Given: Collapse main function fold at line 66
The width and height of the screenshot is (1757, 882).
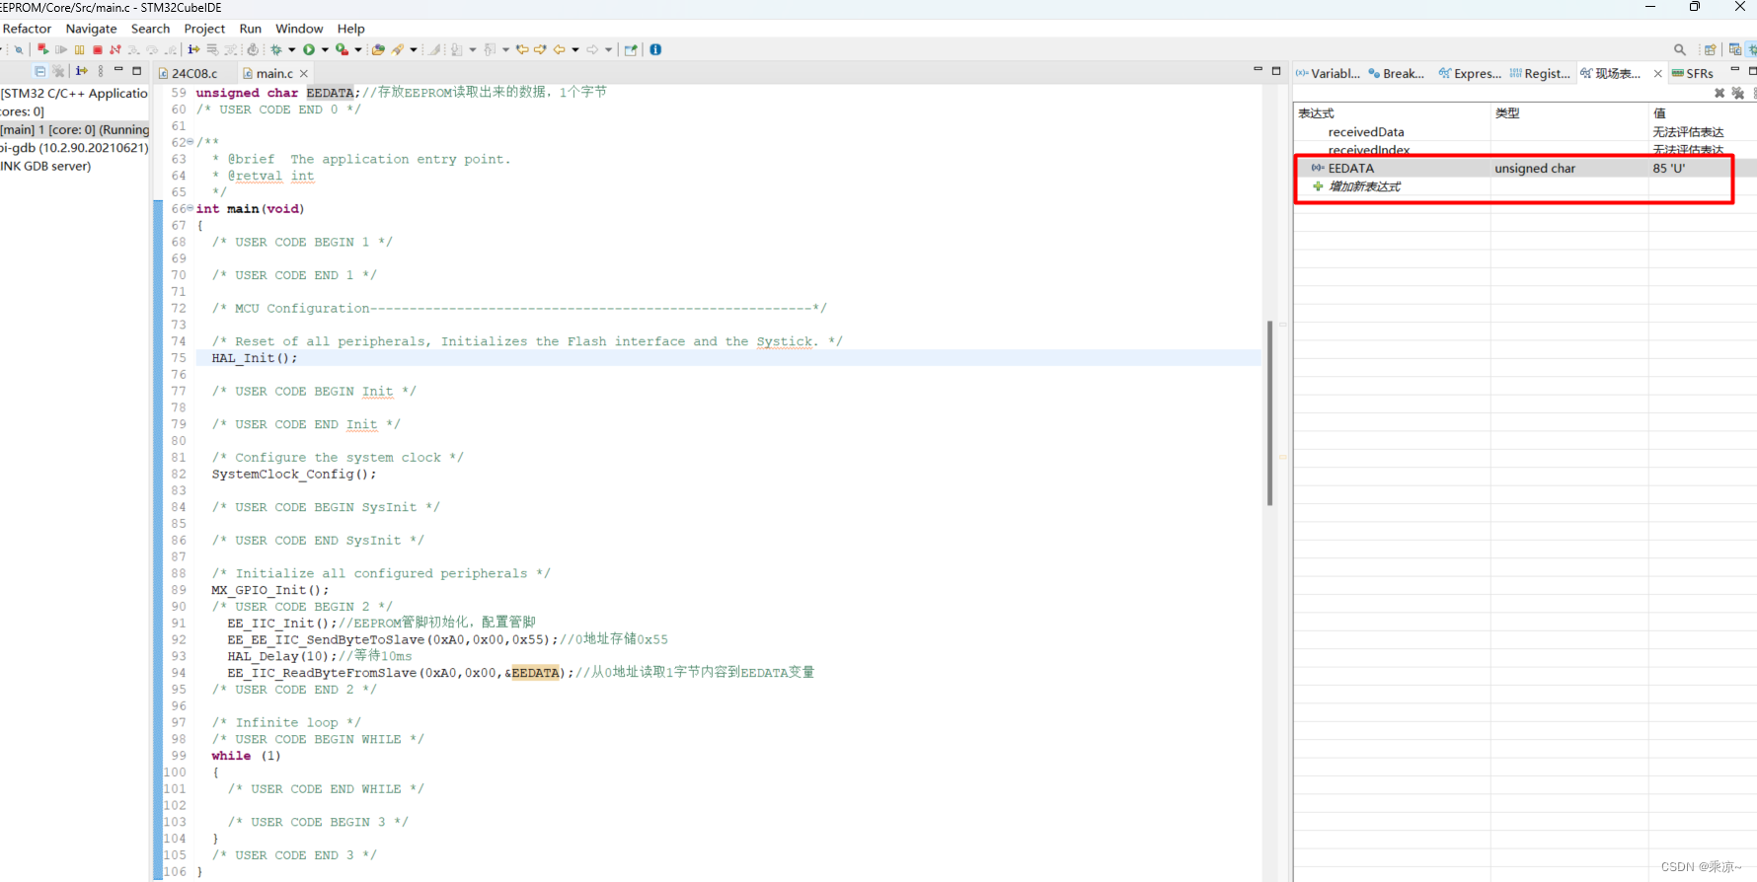Looking at the screenshot, I should (191, 208).
